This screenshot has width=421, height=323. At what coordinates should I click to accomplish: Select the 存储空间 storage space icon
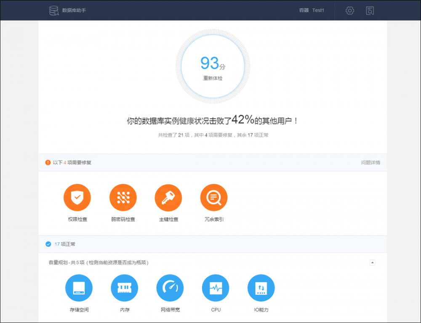[x=79, y=288]
